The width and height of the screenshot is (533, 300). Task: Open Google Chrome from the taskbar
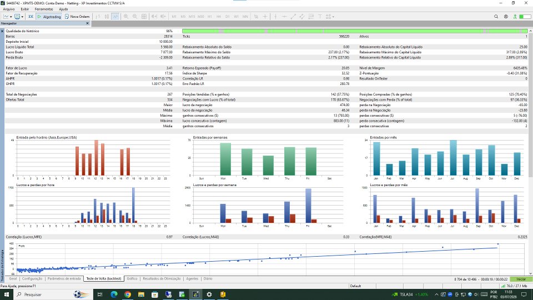point(128,294)
